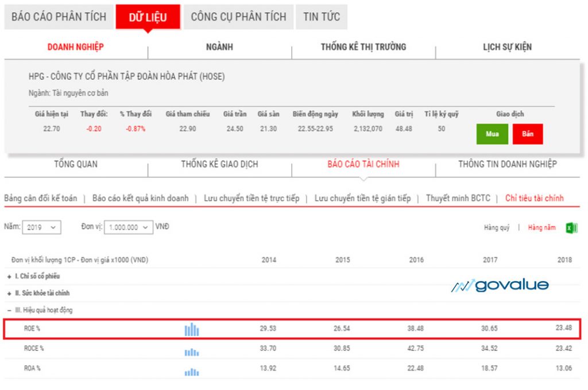
Task: Open Bảng cân đối kế toán link
Action: (x=41, y=198)
